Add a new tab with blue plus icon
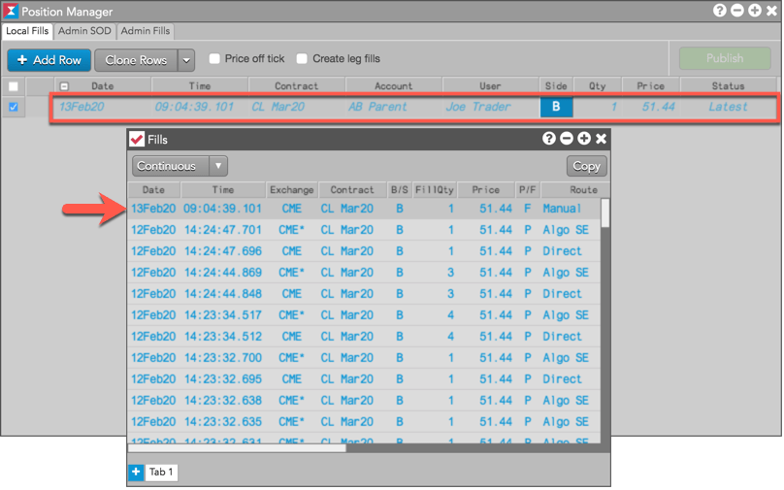Viewport: 784px width, 490px height. coord(136,472)
